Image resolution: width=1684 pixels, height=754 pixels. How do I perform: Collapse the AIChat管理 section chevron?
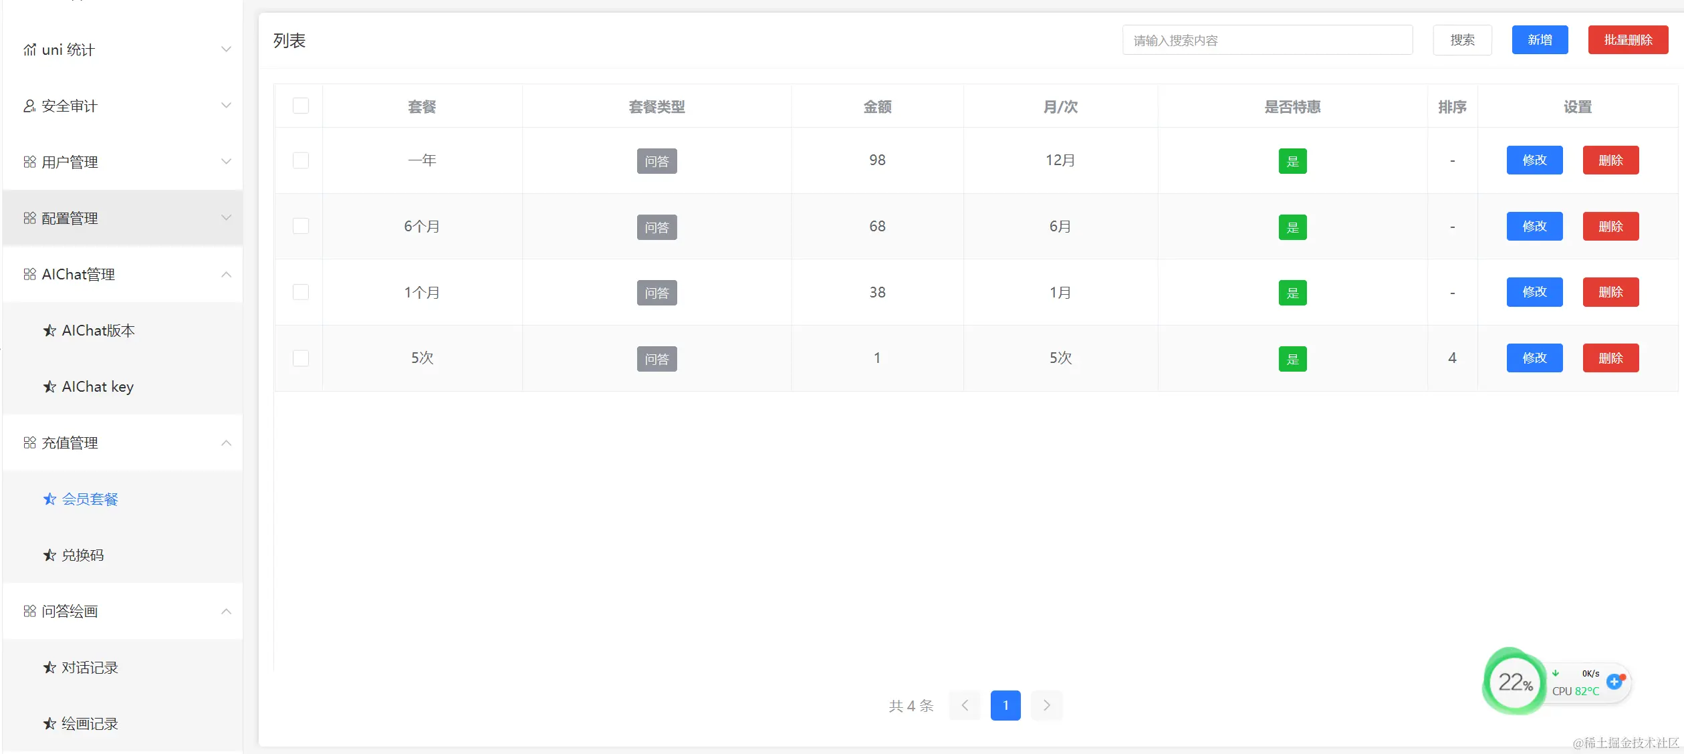226,275
